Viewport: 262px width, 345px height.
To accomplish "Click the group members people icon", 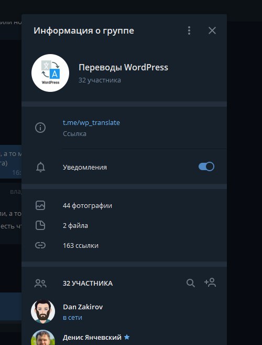I will pos(40,284).
